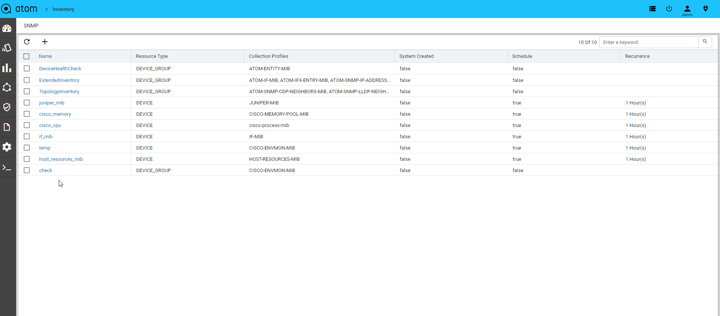The width and height of the screenshot is (720, 316).
Task: Open the cisco_cpu link
Action: point(50,125)
